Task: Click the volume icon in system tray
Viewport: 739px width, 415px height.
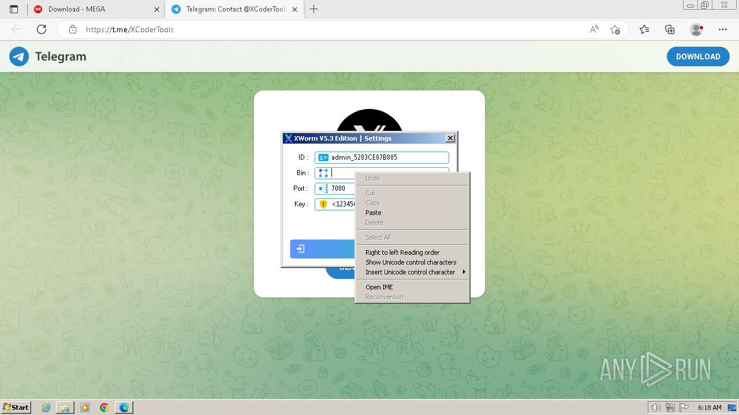Action: [x=657, y=408]
